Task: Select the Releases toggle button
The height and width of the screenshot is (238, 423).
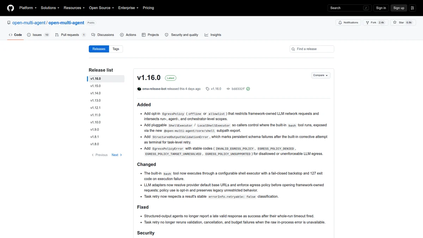Action: (x=99, y=49)
